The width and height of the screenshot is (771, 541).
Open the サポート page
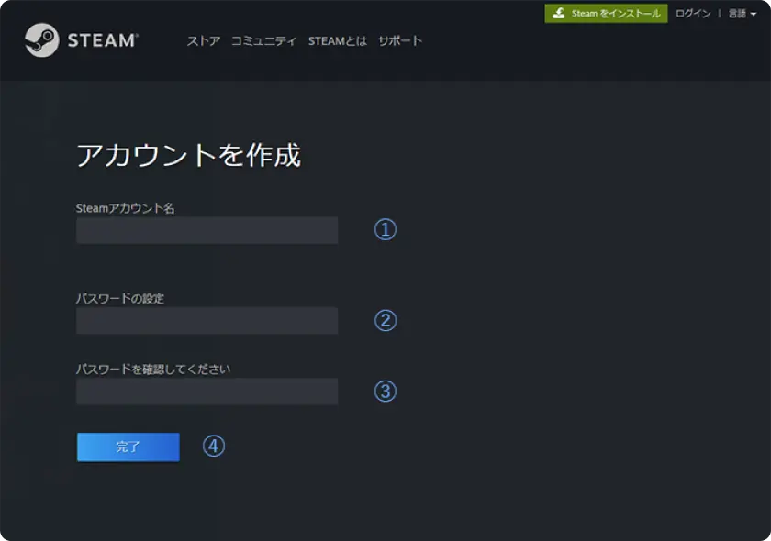click(x=400, y=40)
